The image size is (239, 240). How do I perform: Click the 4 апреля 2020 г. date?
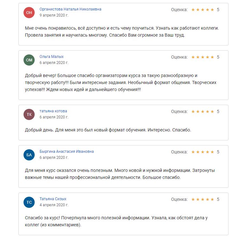tap(54, 205)
